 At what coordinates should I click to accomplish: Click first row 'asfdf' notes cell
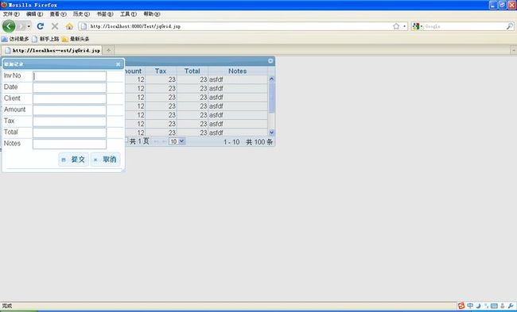(238, 79)
